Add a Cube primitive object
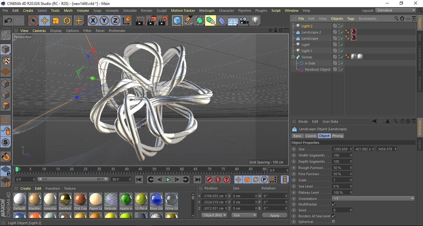Viewport: 423px width, 226px height. tap(177, 21)
